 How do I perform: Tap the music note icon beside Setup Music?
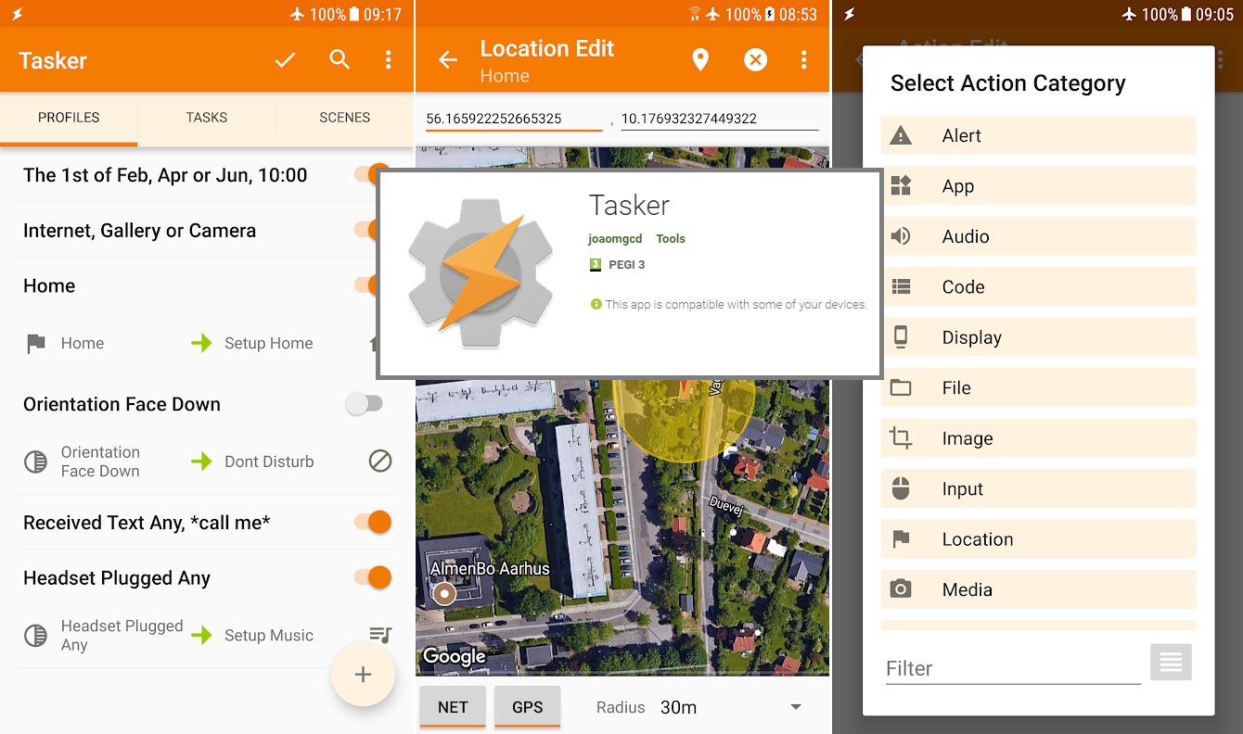point(379,635)
